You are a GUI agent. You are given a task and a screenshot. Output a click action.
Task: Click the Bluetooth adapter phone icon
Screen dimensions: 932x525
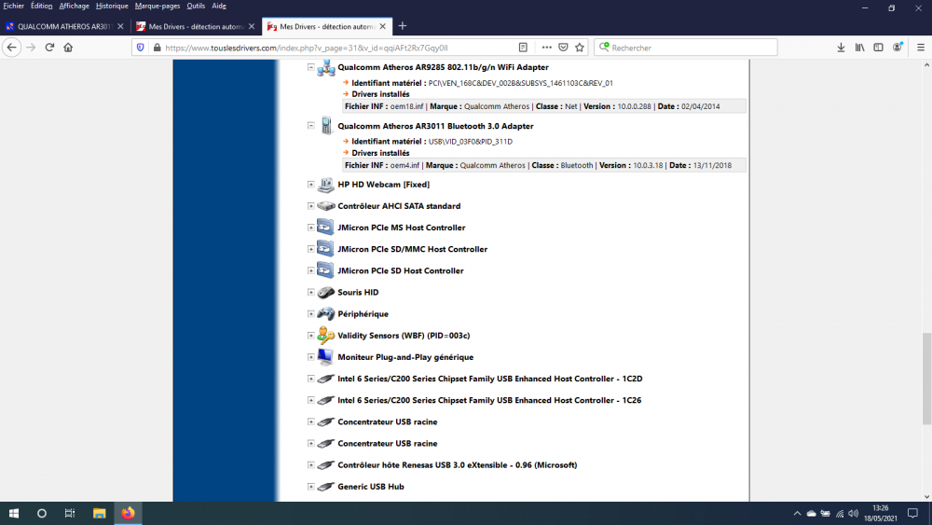[325, 126]
